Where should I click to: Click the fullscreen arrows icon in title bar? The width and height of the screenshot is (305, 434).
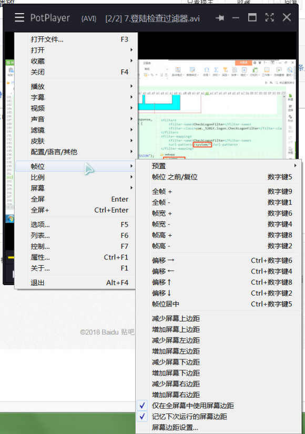click(270, 17)
